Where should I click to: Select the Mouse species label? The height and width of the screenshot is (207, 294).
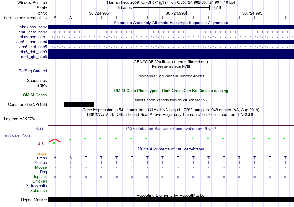pyautogui.click(x=41, y=167)
